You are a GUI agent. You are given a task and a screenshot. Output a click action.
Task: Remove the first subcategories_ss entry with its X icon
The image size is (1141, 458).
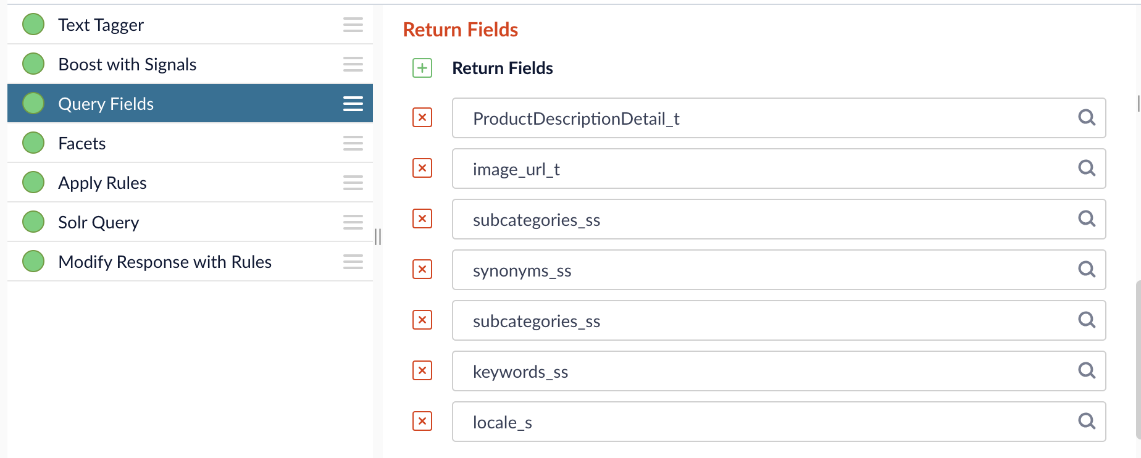422,219
